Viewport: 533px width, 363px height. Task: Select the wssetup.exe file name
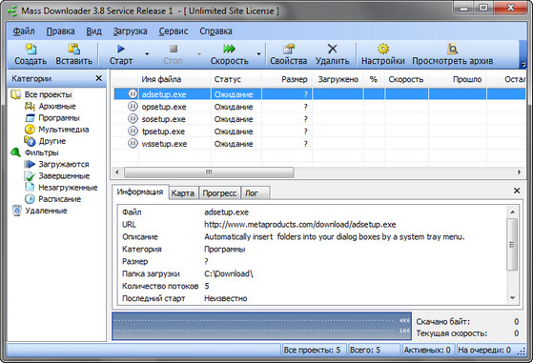(164, 144)
